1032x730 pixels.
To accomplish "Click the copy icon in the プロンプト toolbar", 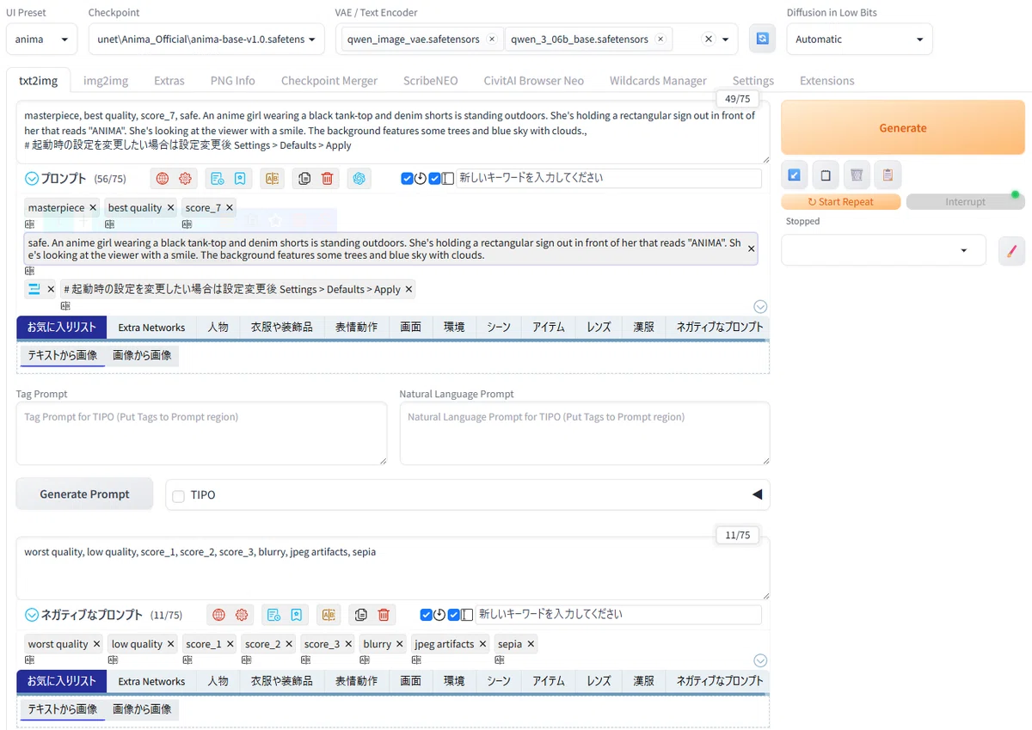I will (x=304, y=179).
